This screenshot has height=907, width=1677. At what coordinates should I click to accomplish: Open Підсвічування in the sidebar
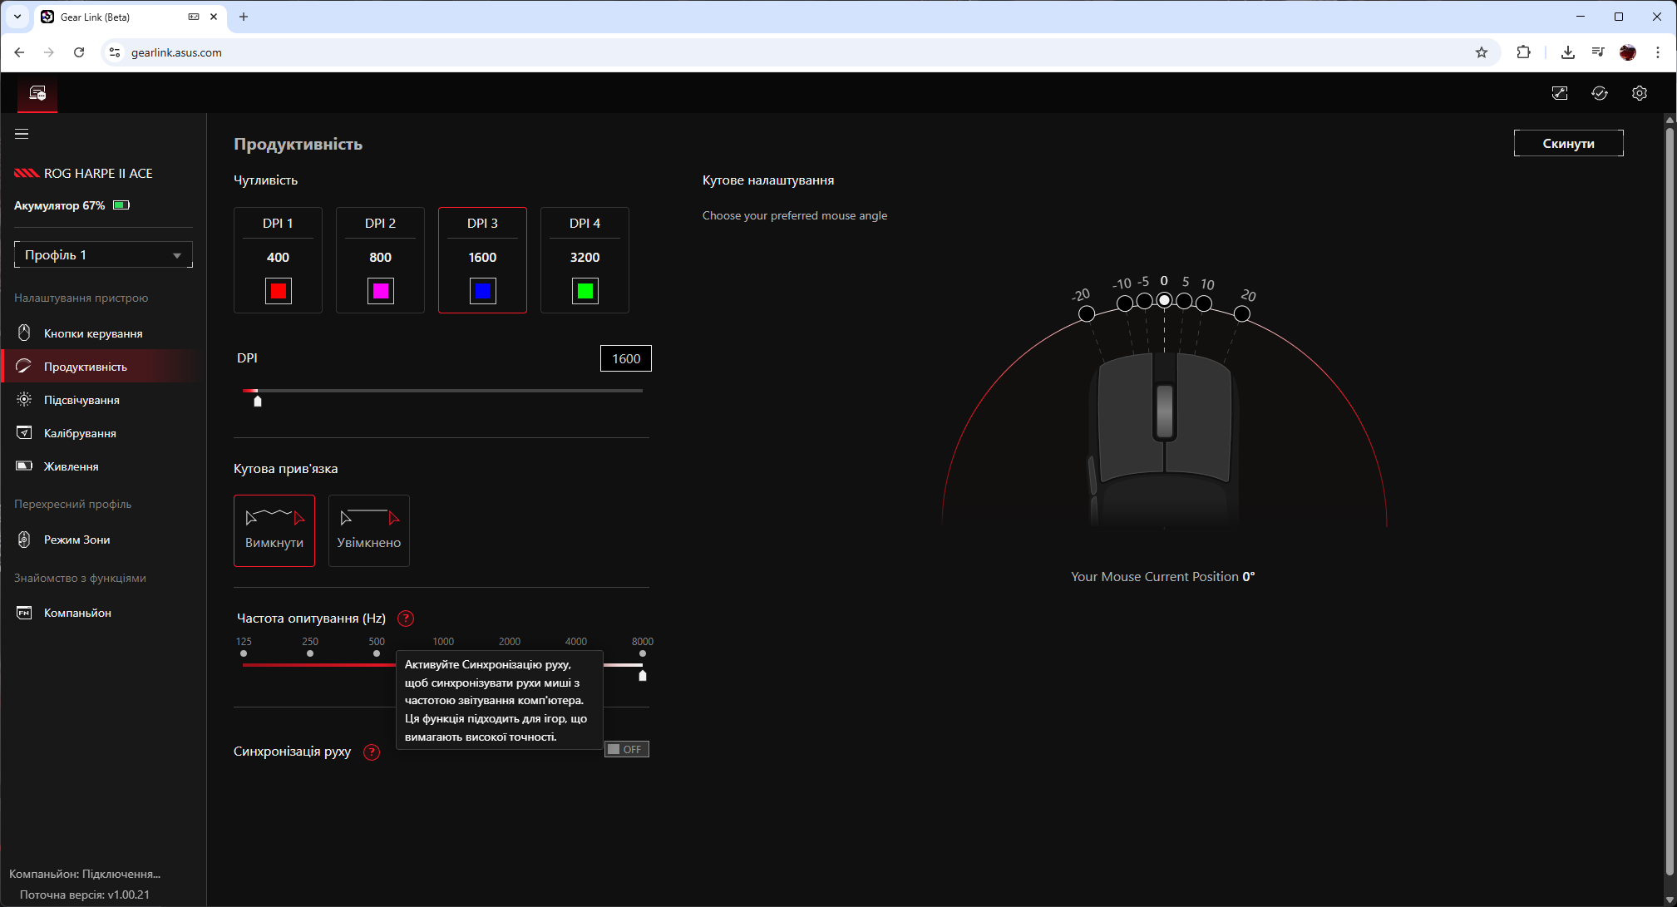81,400
